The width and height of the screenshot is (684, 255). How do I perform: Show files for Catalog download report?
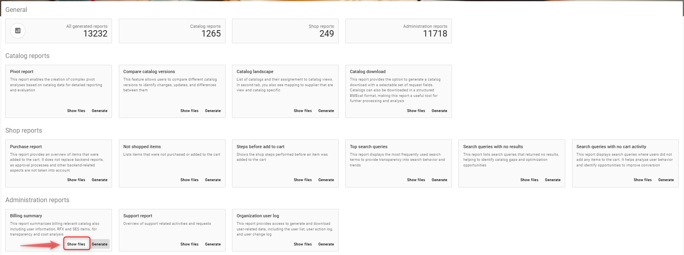(x=416, y=111)
